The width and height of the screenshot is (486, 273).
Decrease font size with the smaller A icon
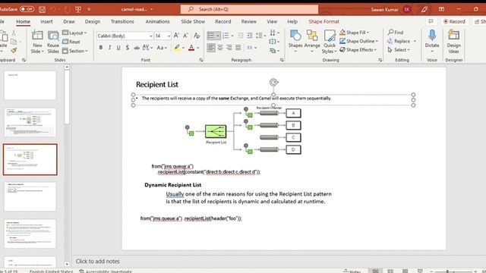click(x=185, y=36)
